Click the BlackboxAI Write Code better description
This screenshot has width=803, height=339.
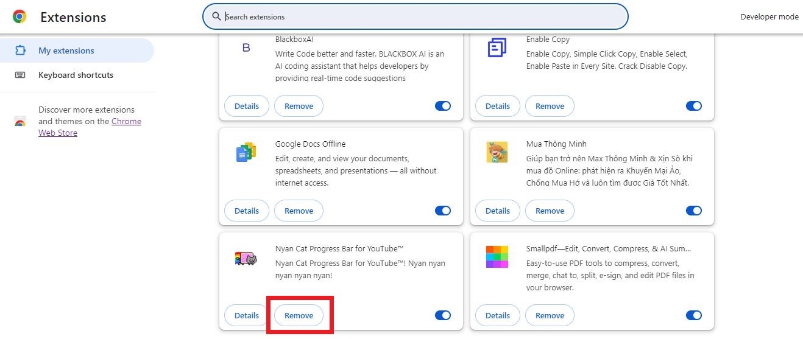[359, 66]
